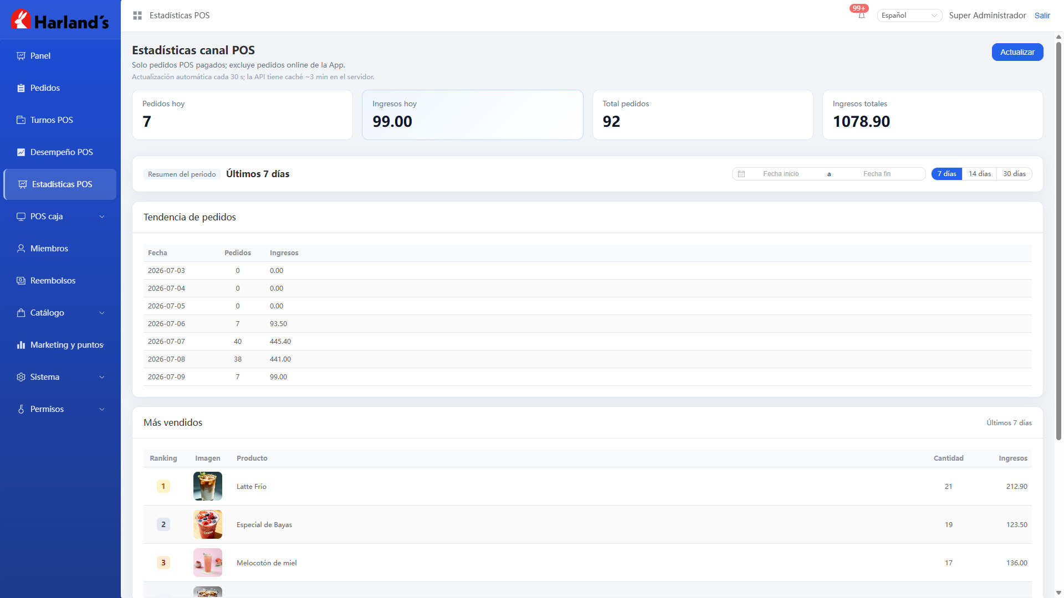
Task: Click the Sistema gear icon
Action: coord(21,377)
